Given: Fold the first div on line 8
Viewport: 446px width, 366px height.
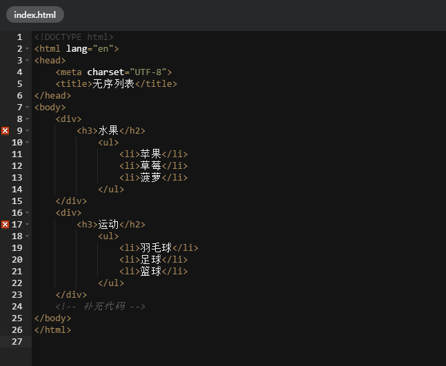Looking at the screenshot, I should [28, 119].
